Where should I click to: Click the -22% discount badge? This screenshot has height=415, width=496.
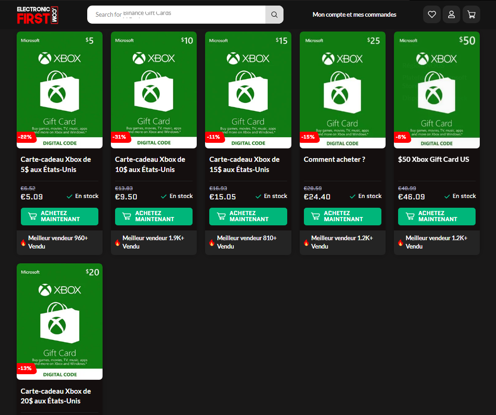tap(26, 137)
